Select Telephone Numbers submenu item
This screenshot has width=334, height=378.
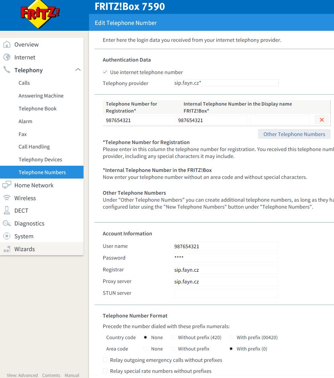click(x=42, y=172)
